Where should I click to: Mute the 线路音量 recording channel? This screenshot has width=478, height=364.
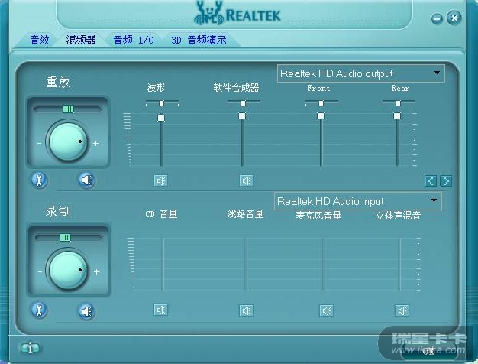(246, 310)
